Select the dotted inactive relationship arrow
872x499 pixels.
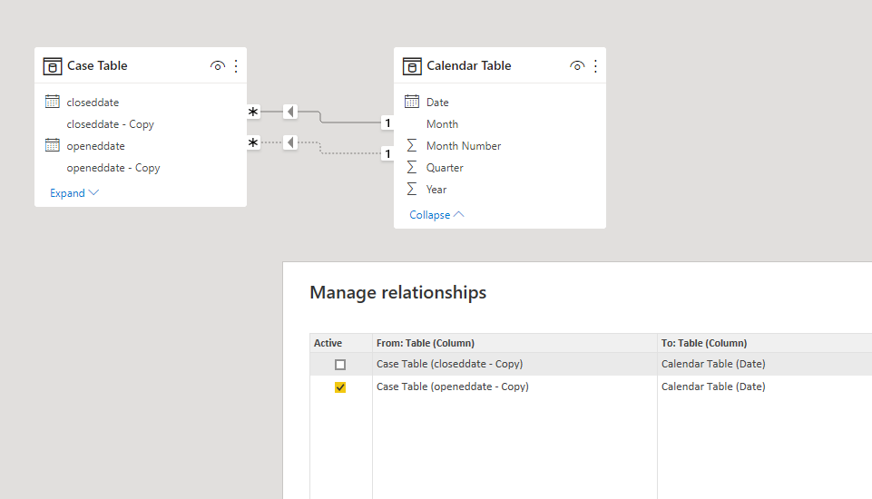pyautogui.click(x=290, y=142)
